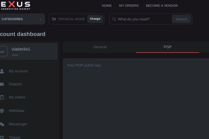Click the My orders clipboard icon

click(x=2, y=97)
